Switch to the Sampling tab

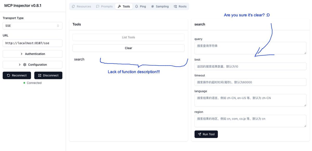coord(160,6)
